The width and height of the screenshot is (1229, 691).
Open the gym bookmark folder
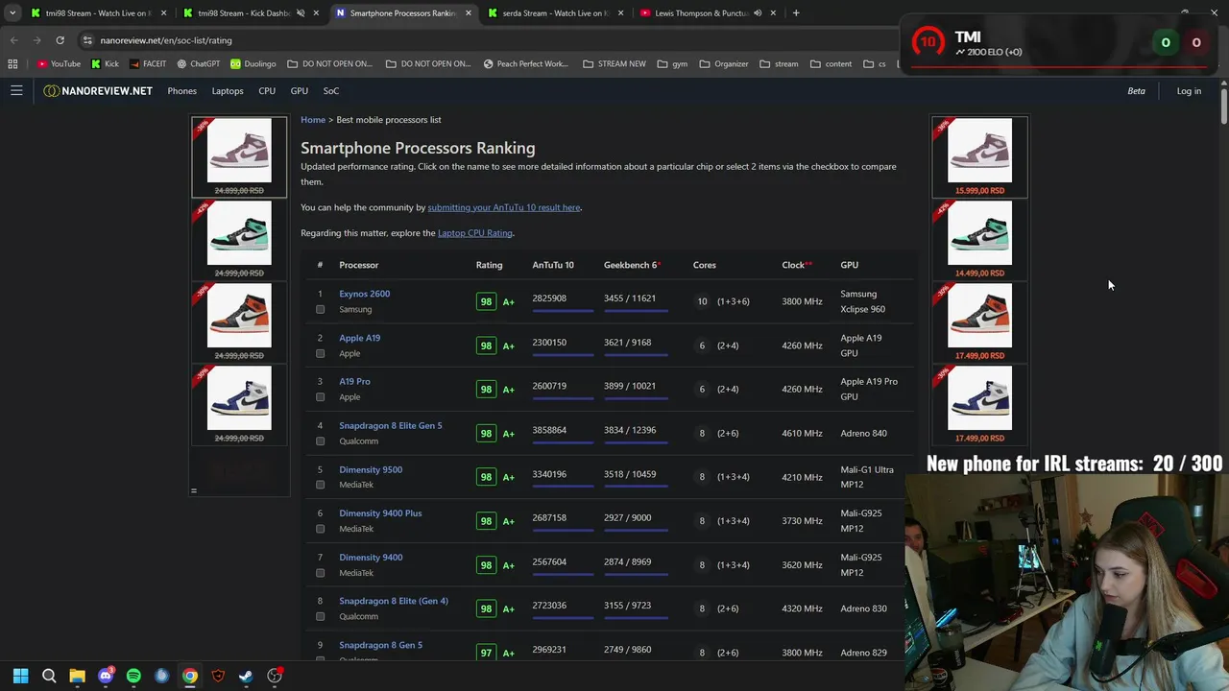[x=672, y=63]
